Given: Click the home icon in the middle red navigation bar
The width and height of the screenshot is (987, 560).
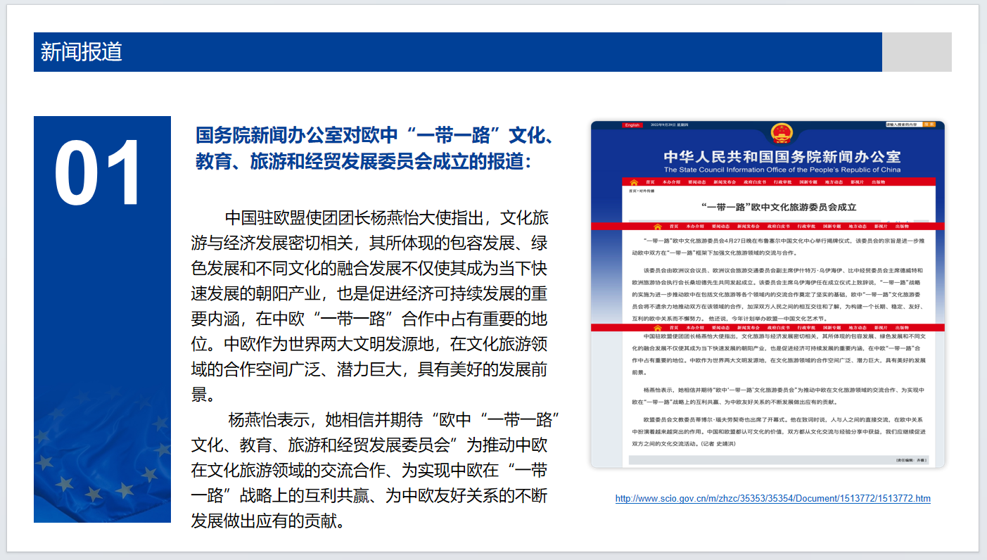Looking at the screenshot, I should [x=657, y=227].
